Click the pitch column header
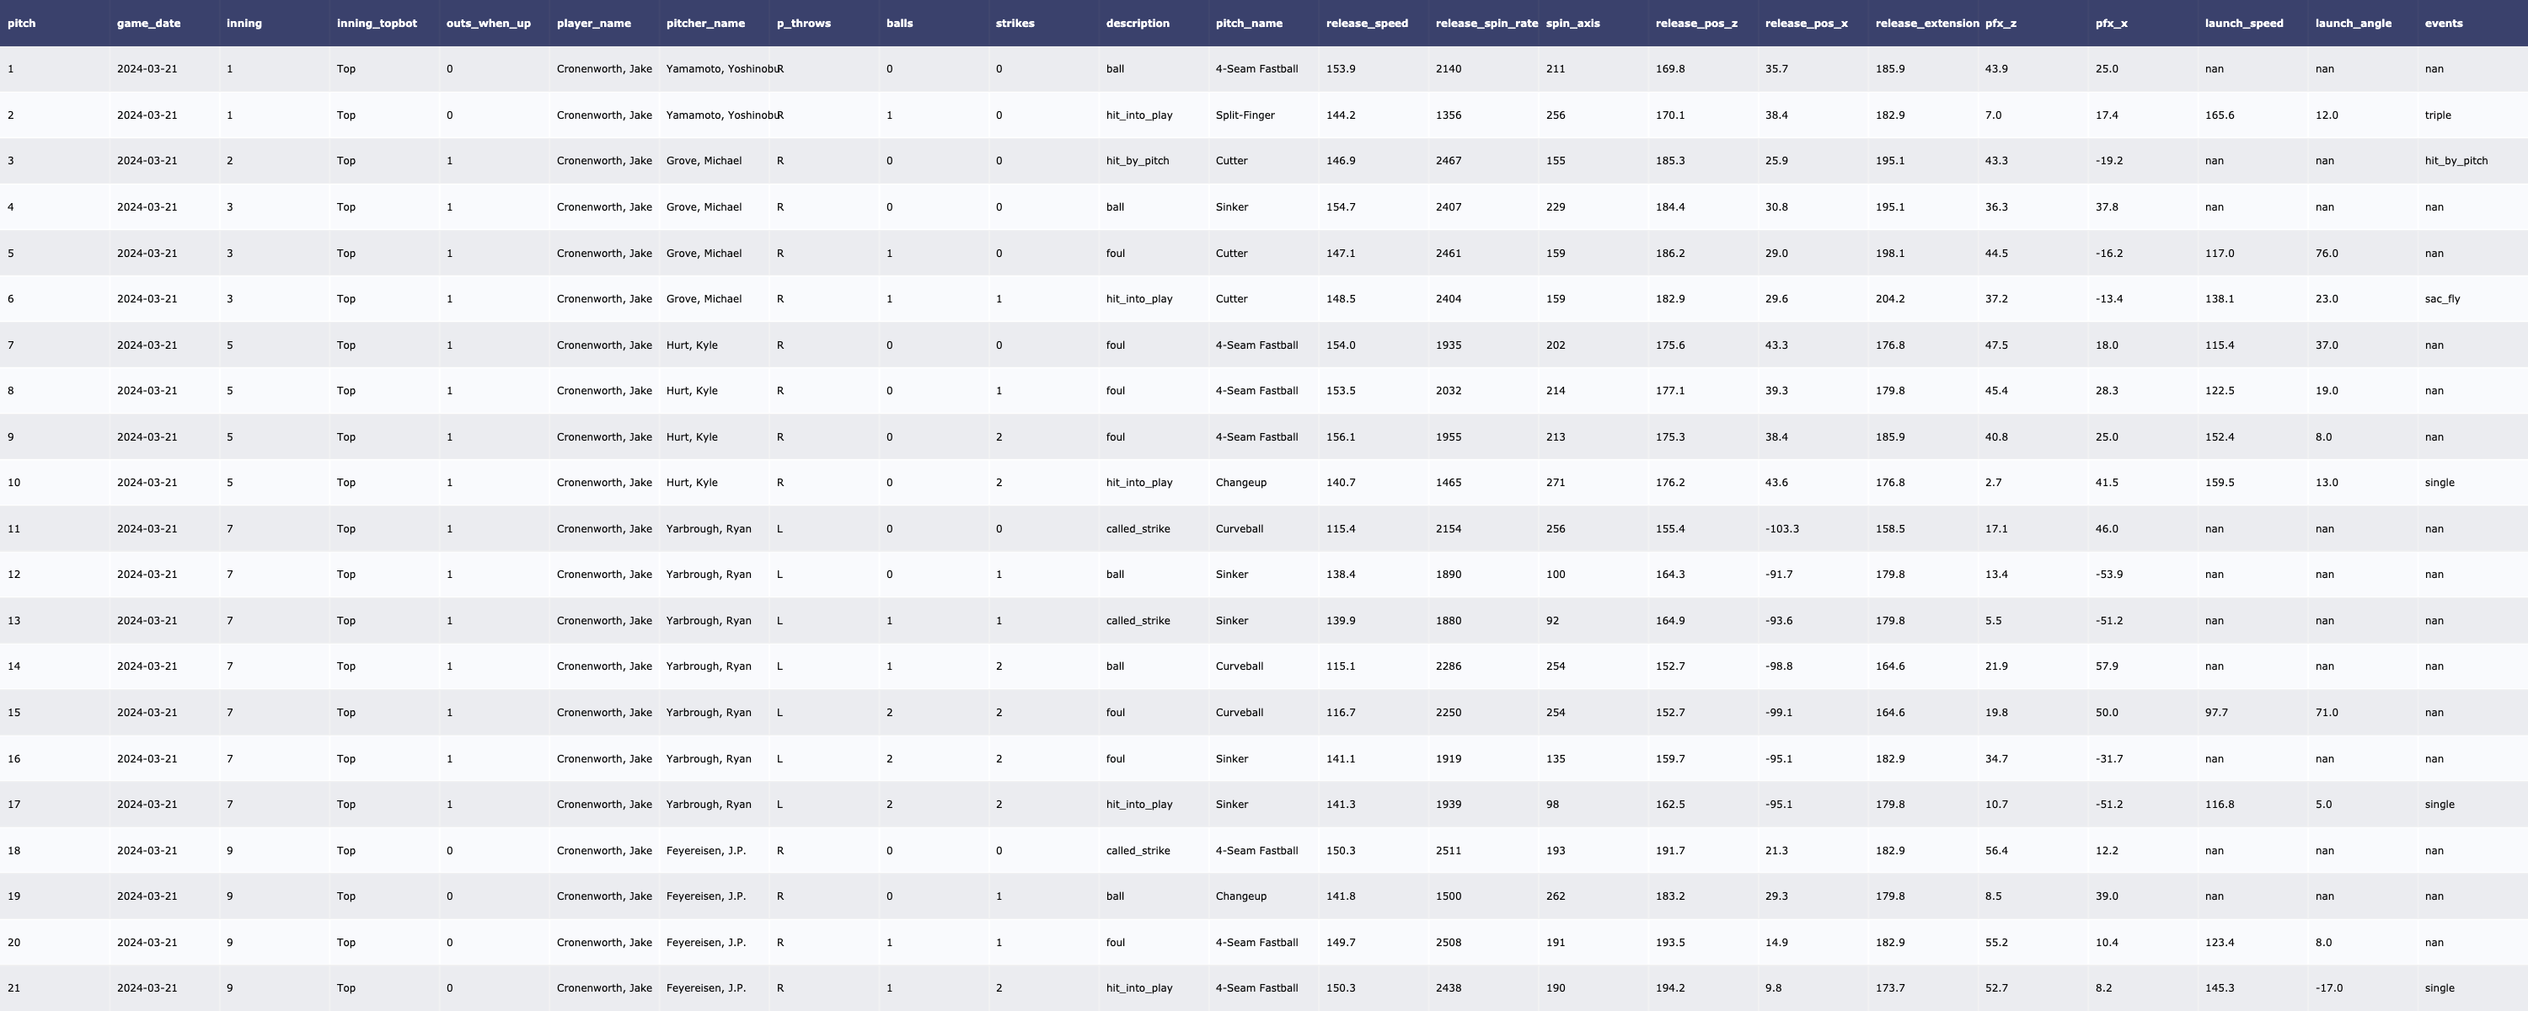The width and height of the screenshot is (2528, 1011). click(22, 24)
